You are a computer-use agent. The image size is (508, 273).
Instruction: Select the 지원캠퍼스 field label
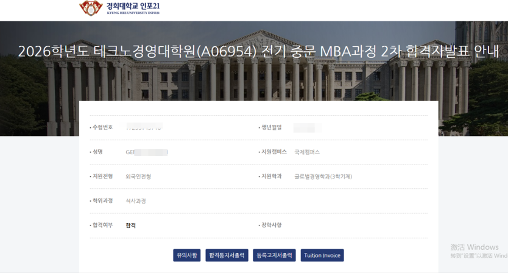[273, 152]
